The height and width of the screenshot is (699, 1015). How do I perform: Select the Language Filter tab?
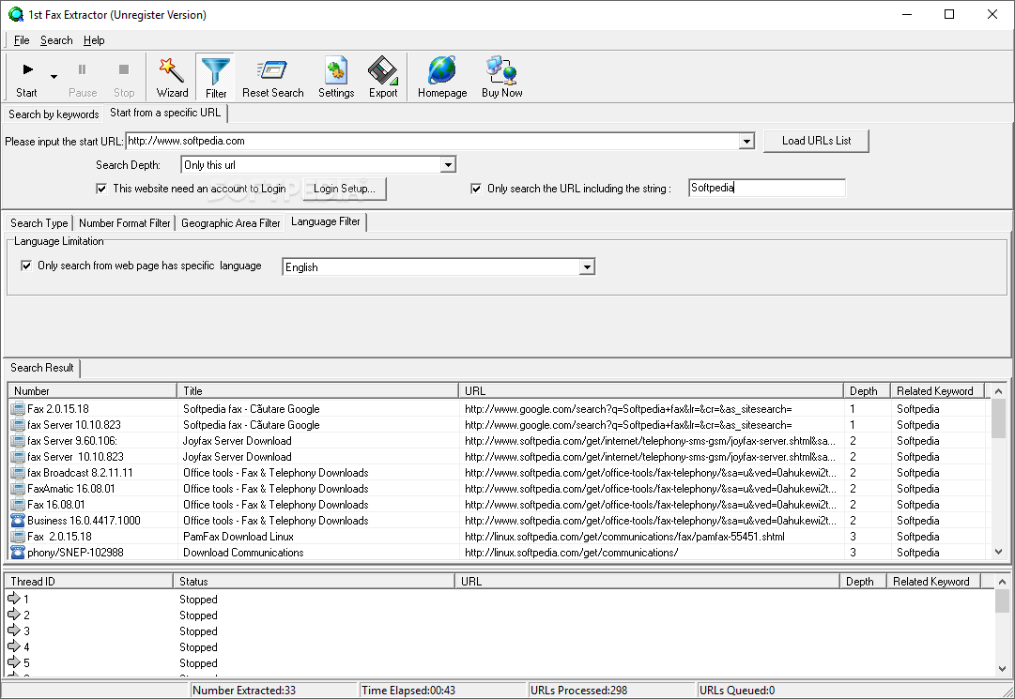(326, 221)
